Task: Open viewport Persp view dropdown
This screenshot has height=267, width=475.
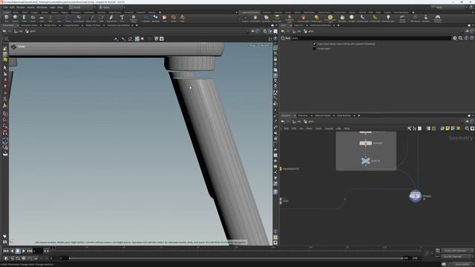Action: pos(252,46)
